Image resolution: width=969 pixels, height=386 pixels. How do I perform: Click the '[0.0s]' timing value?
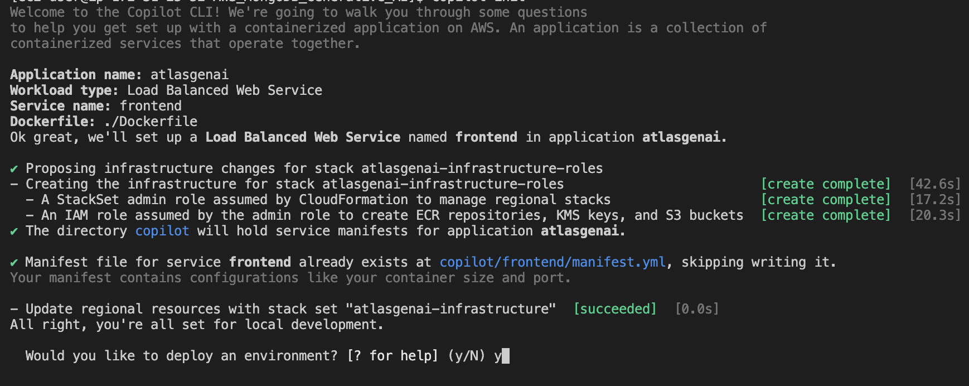click(x=697, y=309)
